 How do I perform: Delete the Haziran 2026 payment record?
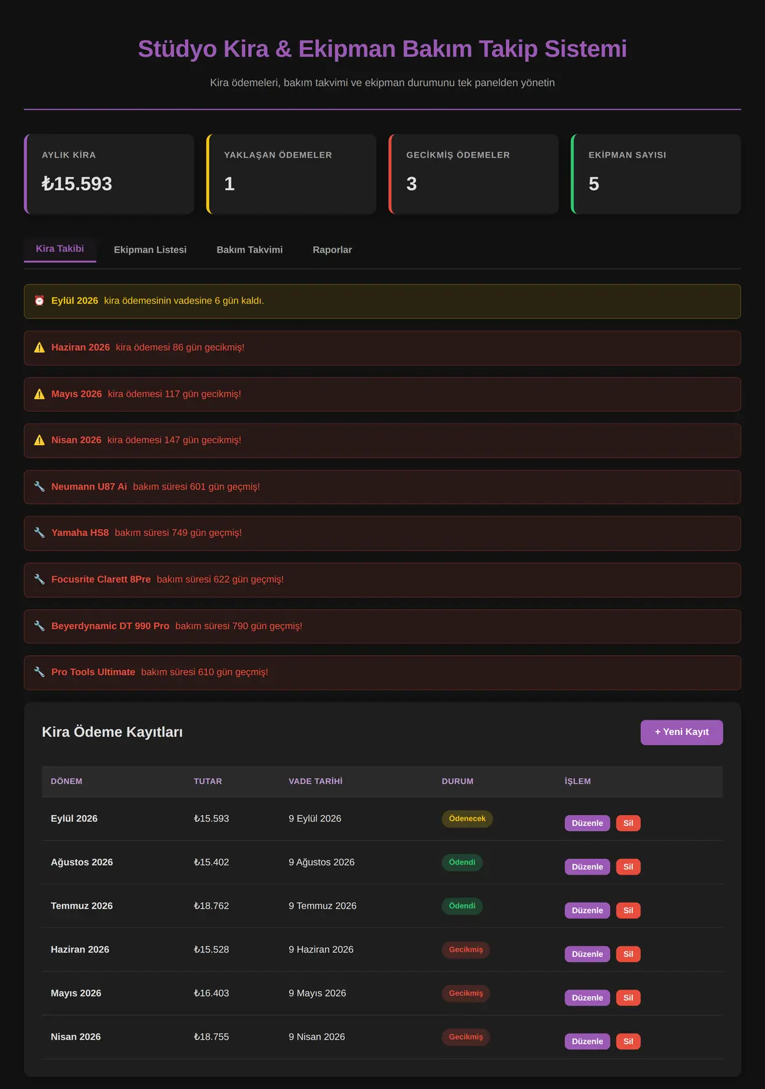click(628, 954)
